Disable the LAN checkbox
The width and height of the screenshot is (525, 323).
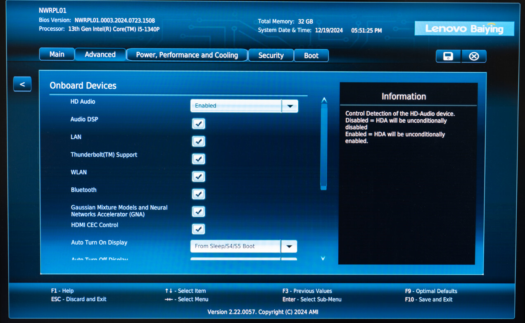coord(199,141)
